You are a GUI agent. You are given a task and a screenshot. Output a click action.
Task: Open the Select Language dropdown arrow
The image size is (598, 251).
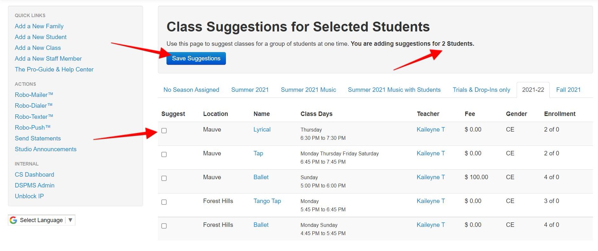[x=70, y=220]
